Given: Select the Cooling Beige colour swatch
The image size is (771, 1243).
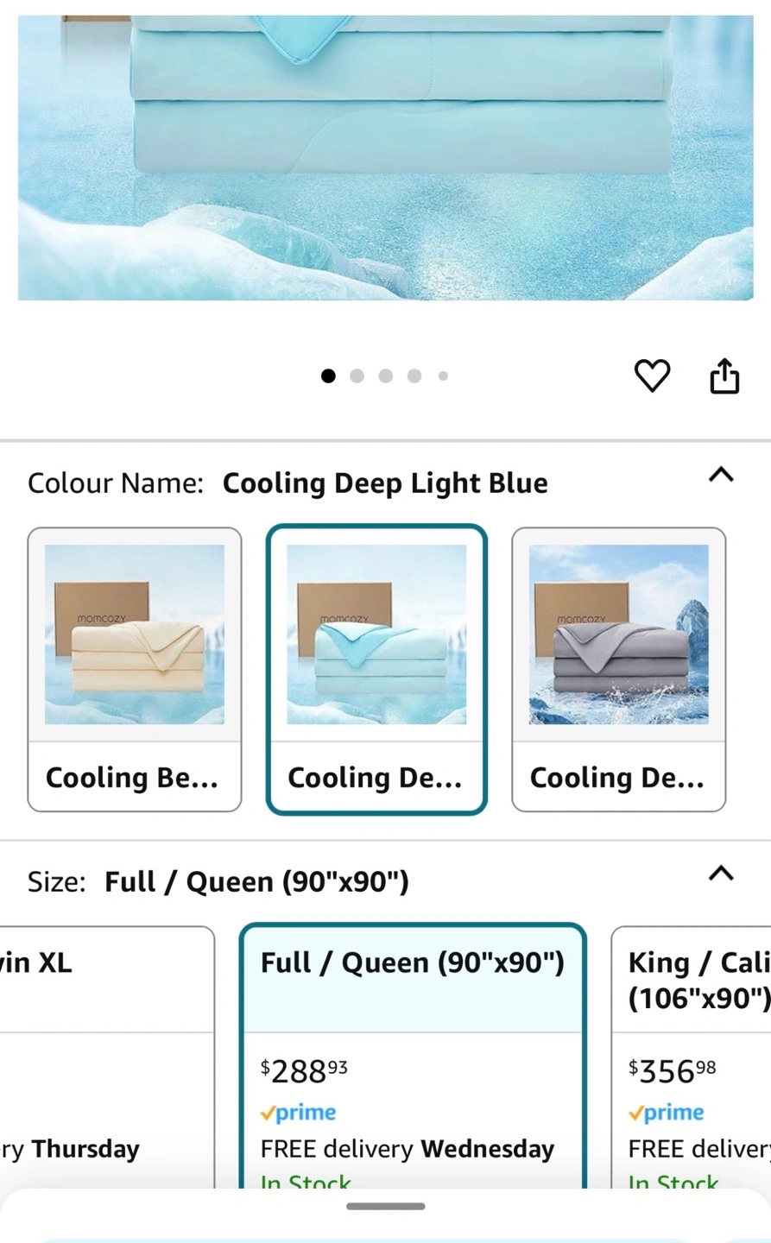Looking at the screenshot, I should point(135,669).
